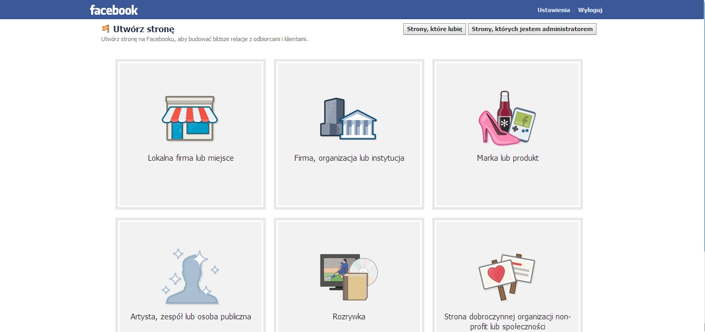The width and height of the screenshot is (705, 332).
Task: Click the subtitle text about building closer relations
Action: tap(204, 39)
